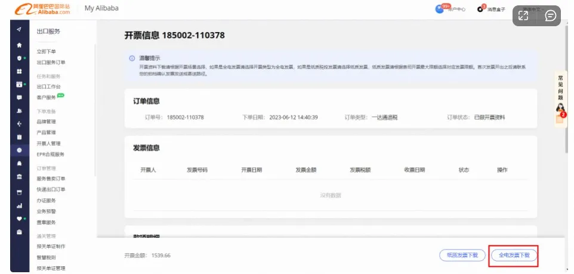Go to home via sidebar house icon

[x=20, y=45]
